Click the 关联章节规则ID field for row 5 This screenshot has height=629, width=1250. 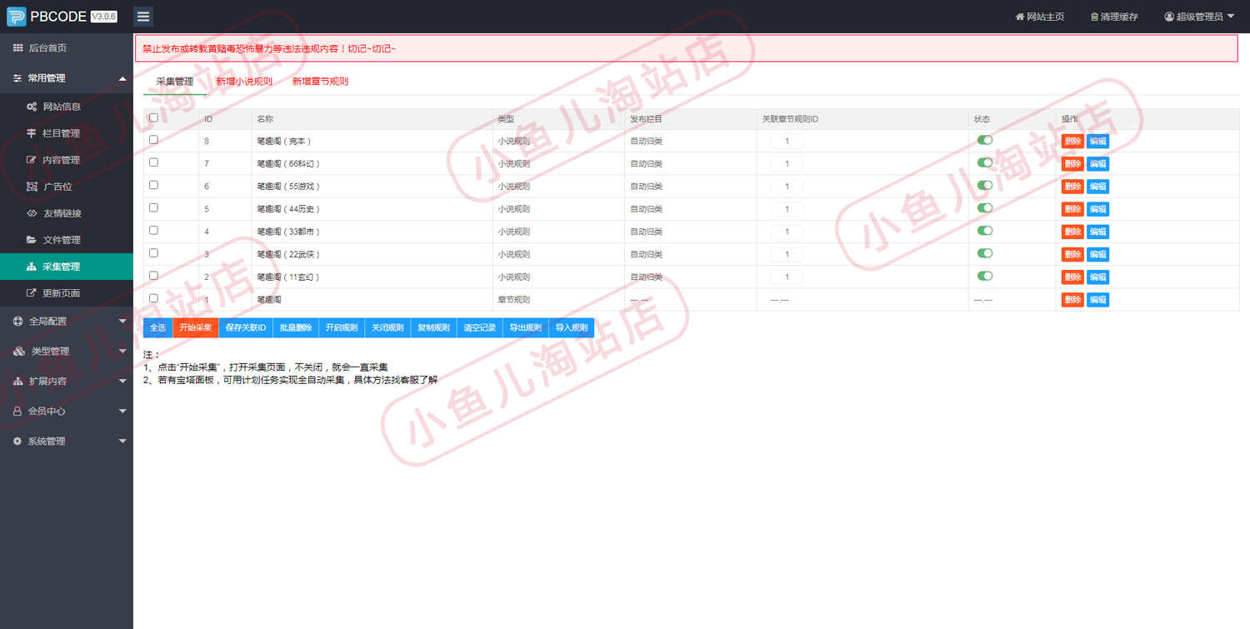point(787,209)
